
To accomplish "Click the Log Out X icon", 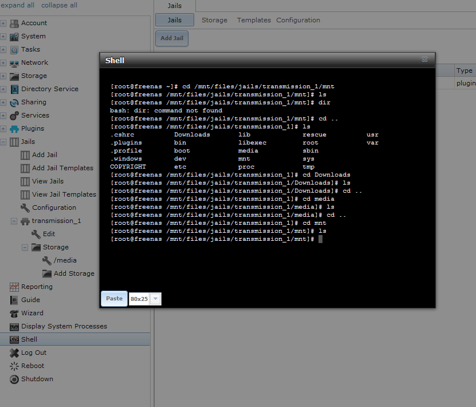I will tap(14, 353).
